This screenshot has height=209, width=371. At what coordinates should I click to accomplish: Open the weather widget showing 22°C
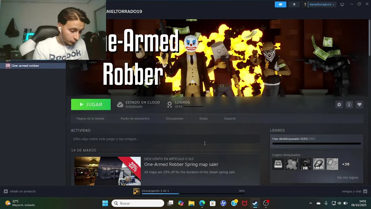coord(20,203)
